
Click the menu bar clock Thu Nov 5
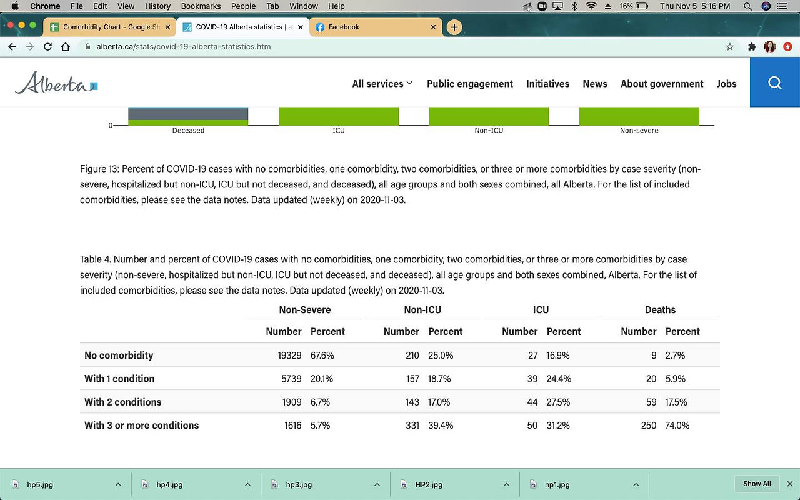coord(695,6)
